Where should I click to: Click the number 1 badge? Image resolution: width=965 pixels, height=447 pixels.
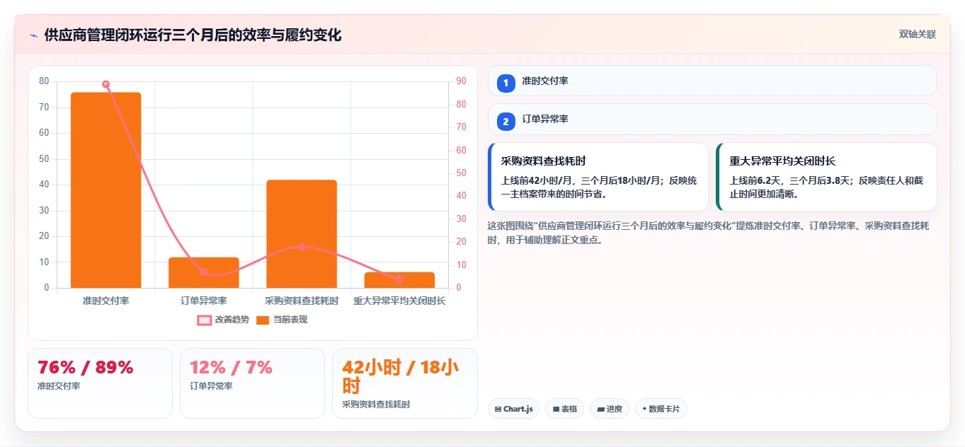(x=506, y=83)
